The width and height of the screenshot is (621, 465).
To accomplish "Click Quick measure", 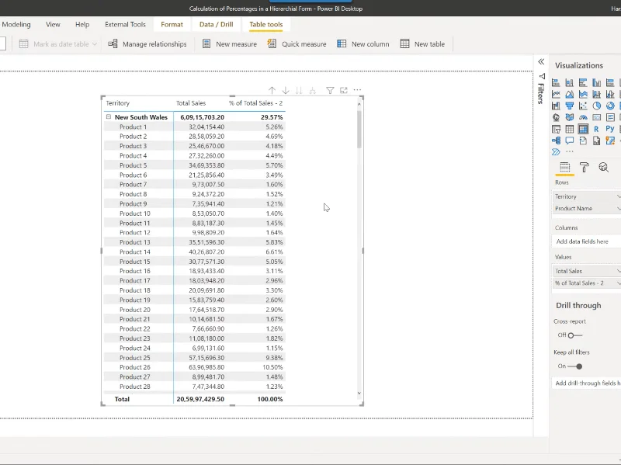I will point(297,44).
